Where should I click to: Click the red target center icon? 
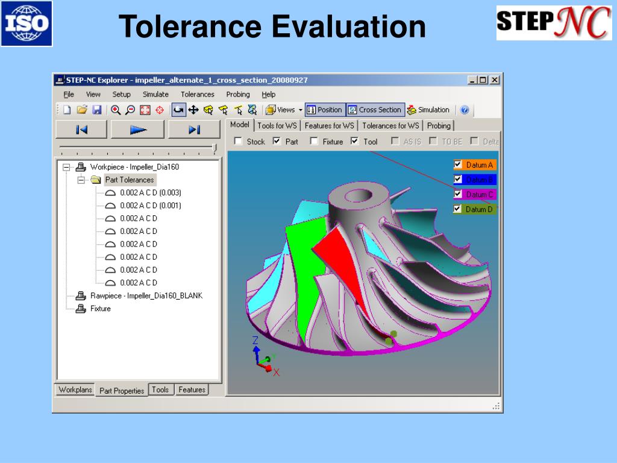pos(159,110)
